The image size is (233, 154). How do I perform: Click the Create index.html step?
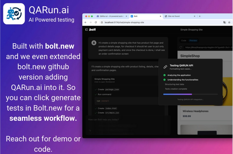point(106,108)
